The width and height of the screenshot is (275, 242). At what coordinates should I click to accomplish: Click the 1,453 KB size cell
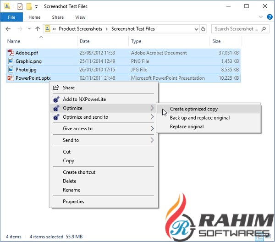230,61
